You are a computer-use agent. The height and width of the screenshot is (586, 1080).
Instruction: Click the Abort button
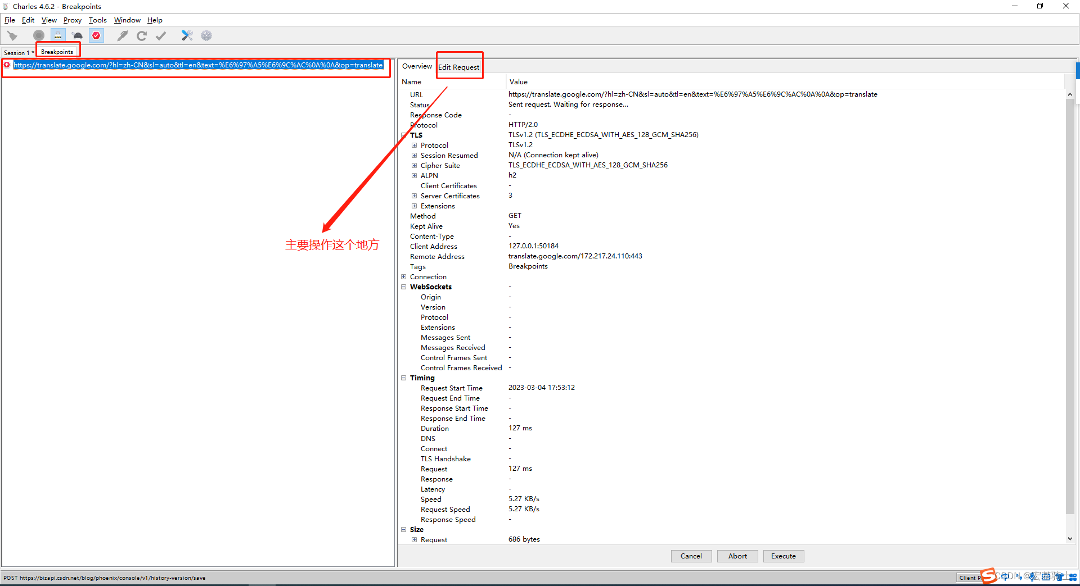tap(737, 556)
